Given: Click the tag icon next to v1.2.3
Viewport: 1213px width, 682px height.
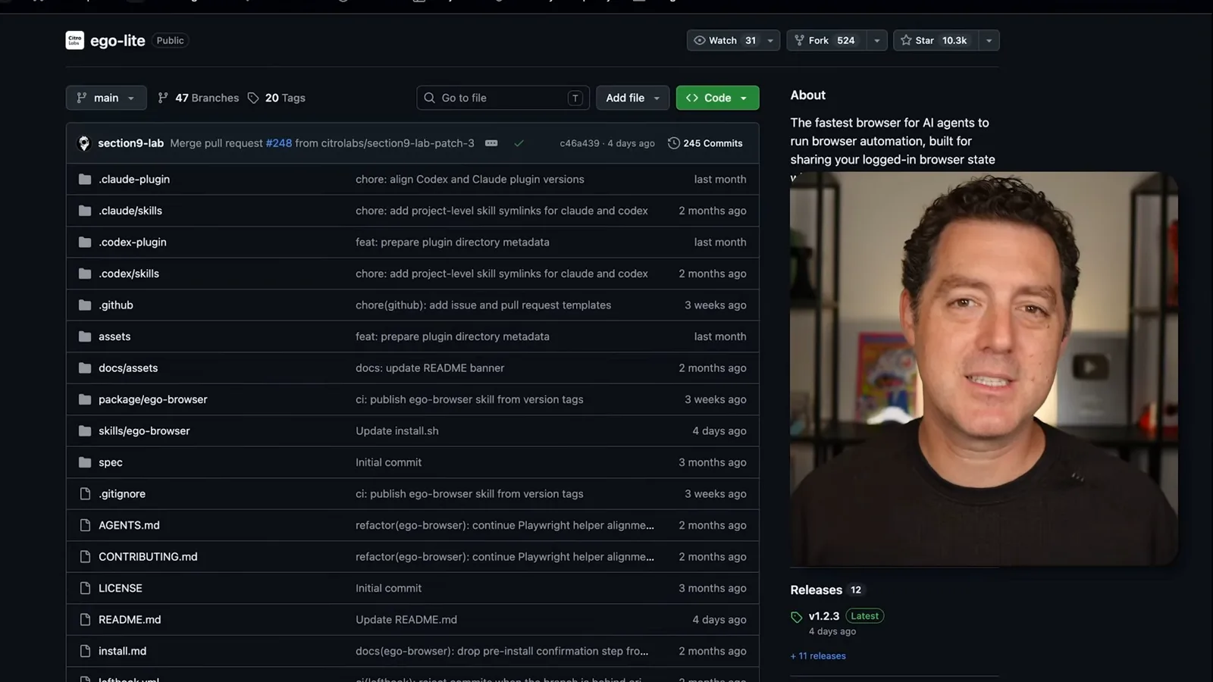Looking at the screenshot, I should (x=796, y=617).
